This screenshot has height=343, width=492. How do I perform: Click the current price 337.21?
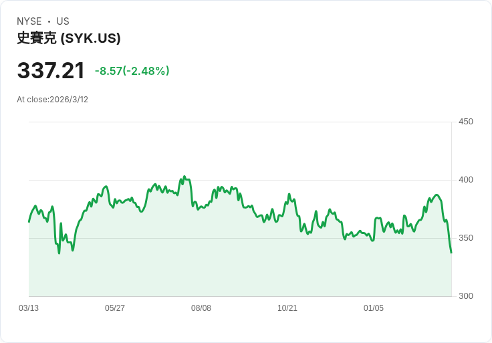coord(51,71)
